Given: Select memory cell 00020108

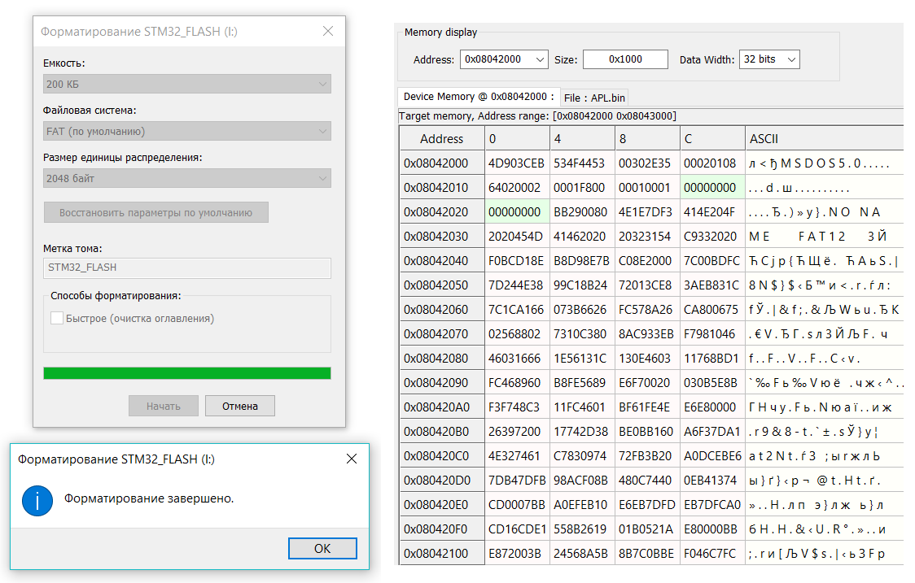Looking at the screenshot, I should coord(712,163).
